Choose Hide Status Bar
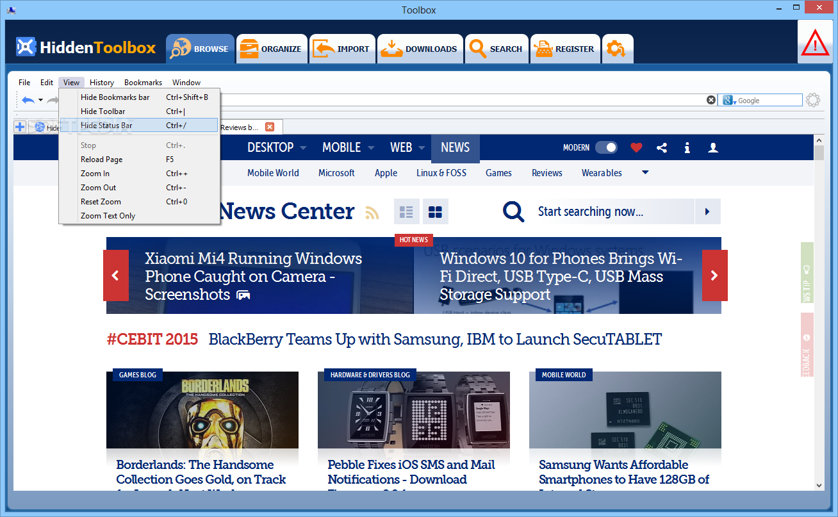Image resolution: width=838 pixels, height=517 pixels. pos(139,126)
